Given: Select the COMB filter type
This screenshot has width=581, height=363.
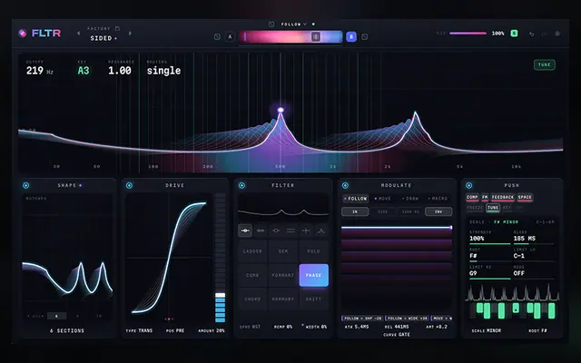Looking at the screenshot, I should [252, 275].
